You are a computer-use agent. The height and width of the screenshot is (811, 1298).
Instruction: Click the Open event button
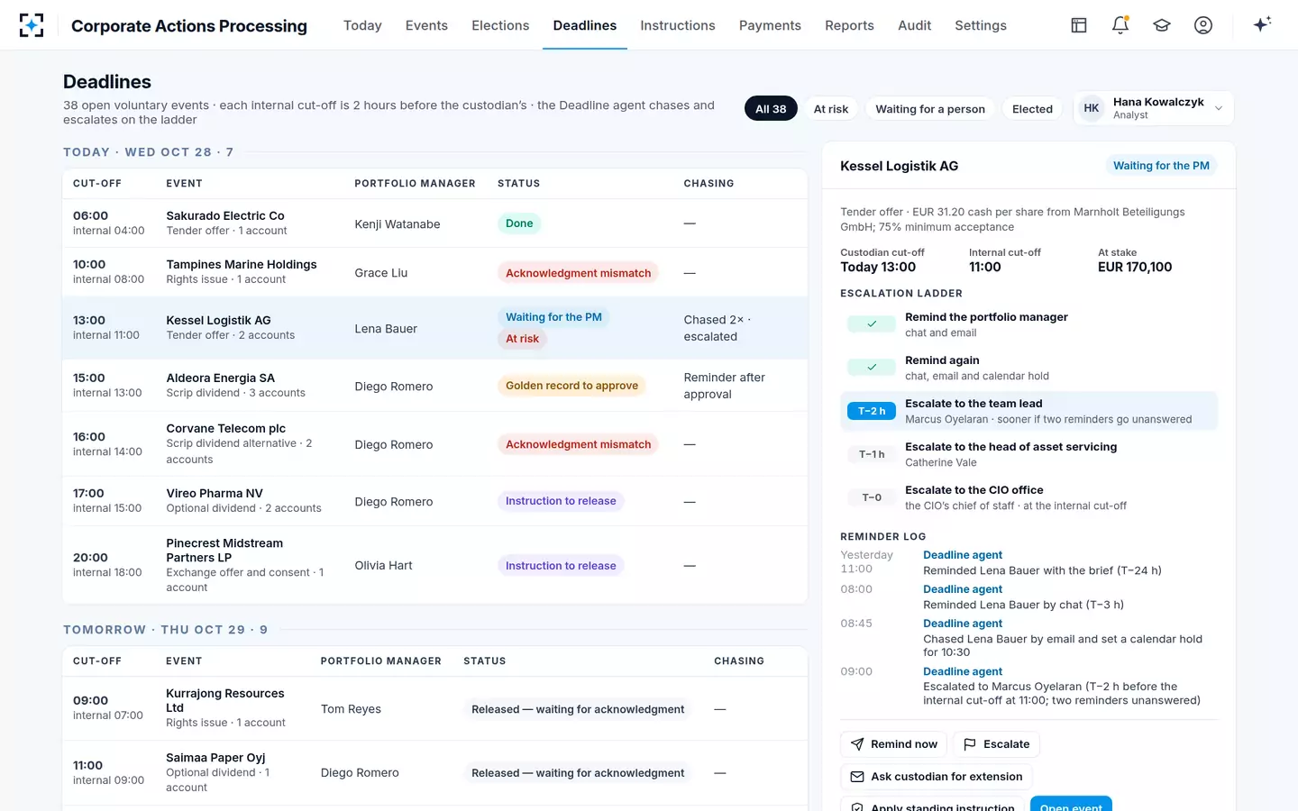1071,804
